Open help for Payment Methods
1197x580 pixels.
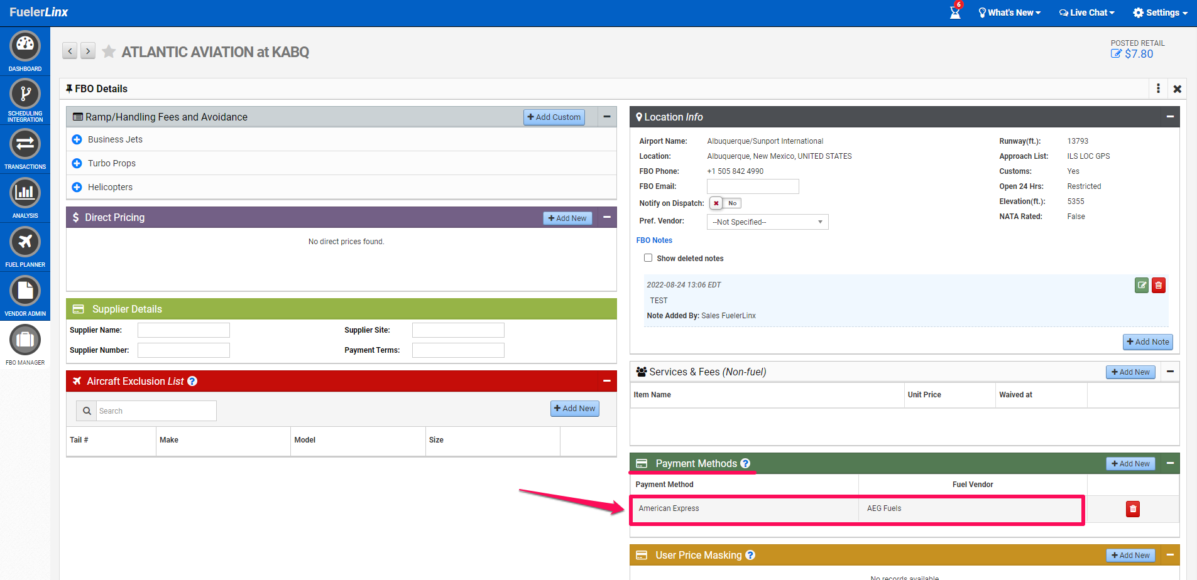click(745, 463)
